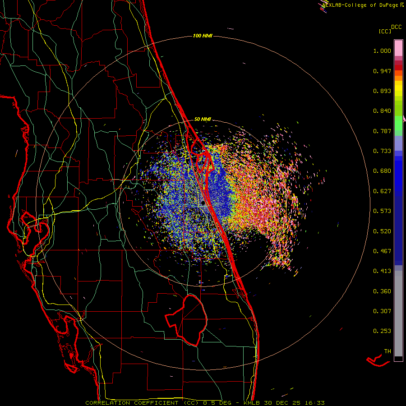This screenshot has width=406, height=406.
Task: Click the 50 NMI range ring label
Action: click(x=203, y=119)
